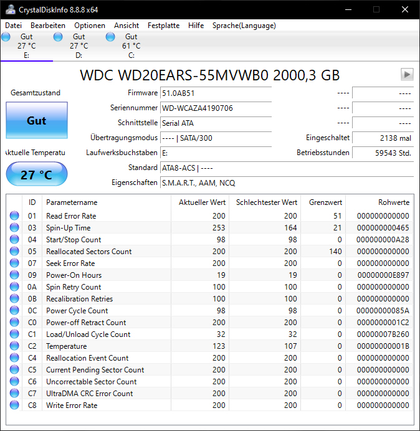420x431 pixels.
Task: Click status icon for Power Cycle Count
Action: point(14,310)
